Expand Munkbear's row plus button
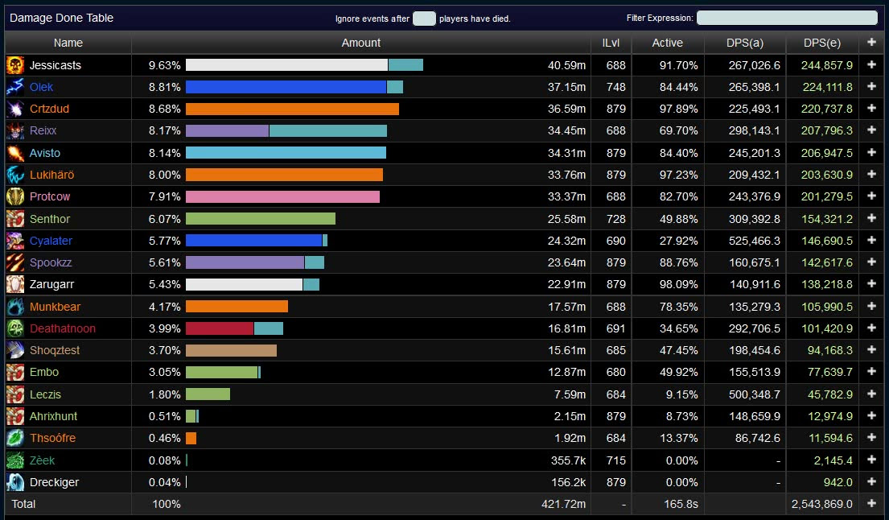 click(x=871, y=306)
